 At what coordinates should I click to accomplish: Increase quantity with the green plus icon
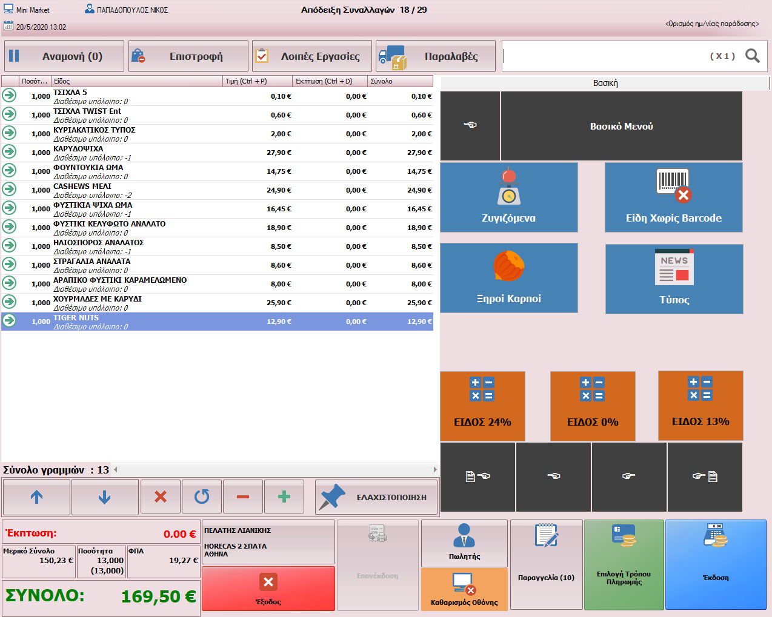tap(284, 497)
